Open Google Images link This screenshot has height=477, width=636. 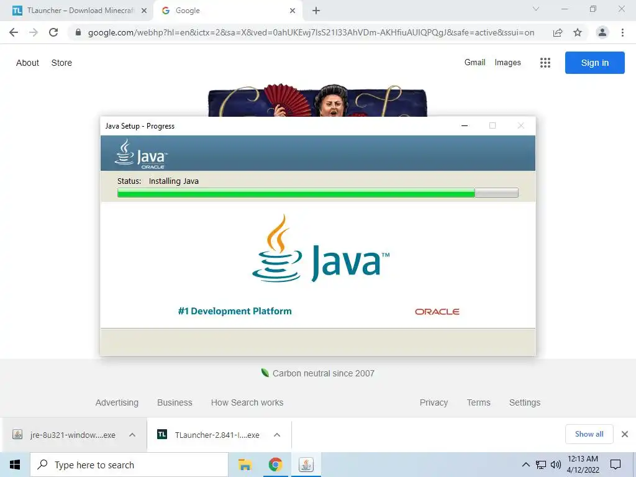point(507,63)
